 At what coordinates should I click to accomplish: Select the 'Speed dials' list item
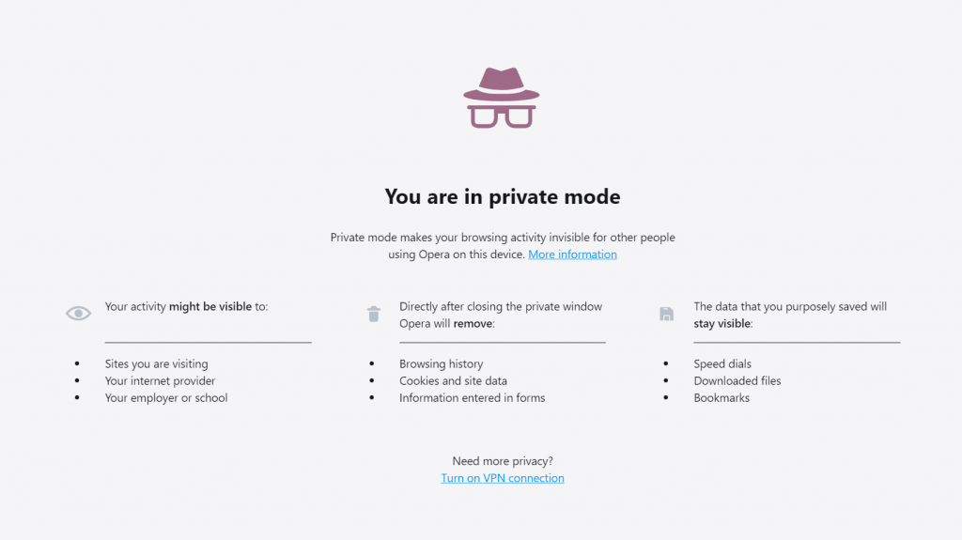pos(722,363)
